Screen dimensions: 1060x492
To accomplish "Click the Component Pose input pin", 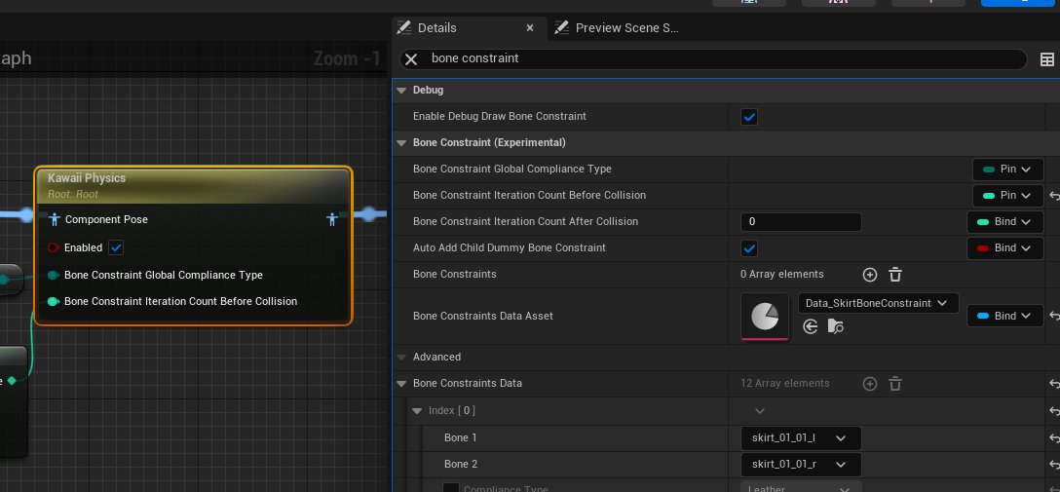I will pos(56,219).
